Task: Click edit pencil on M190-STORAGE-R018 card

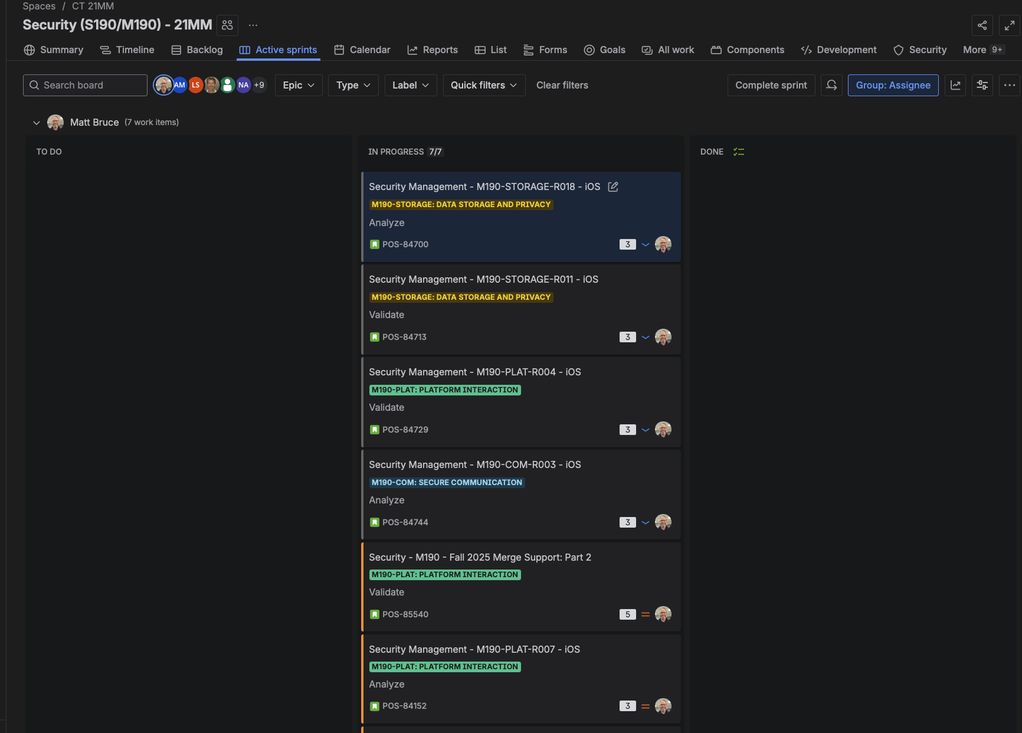Action: 613,187
